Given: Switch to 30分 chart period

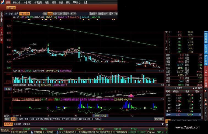Looking at the screenshot, I should [x=60, y=14].
